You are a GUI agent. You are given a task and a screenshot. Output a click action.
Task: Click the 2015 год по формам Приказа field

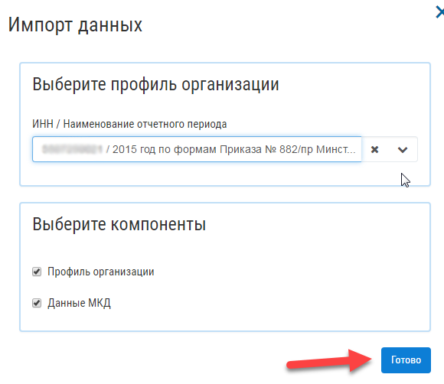(197, 149)
